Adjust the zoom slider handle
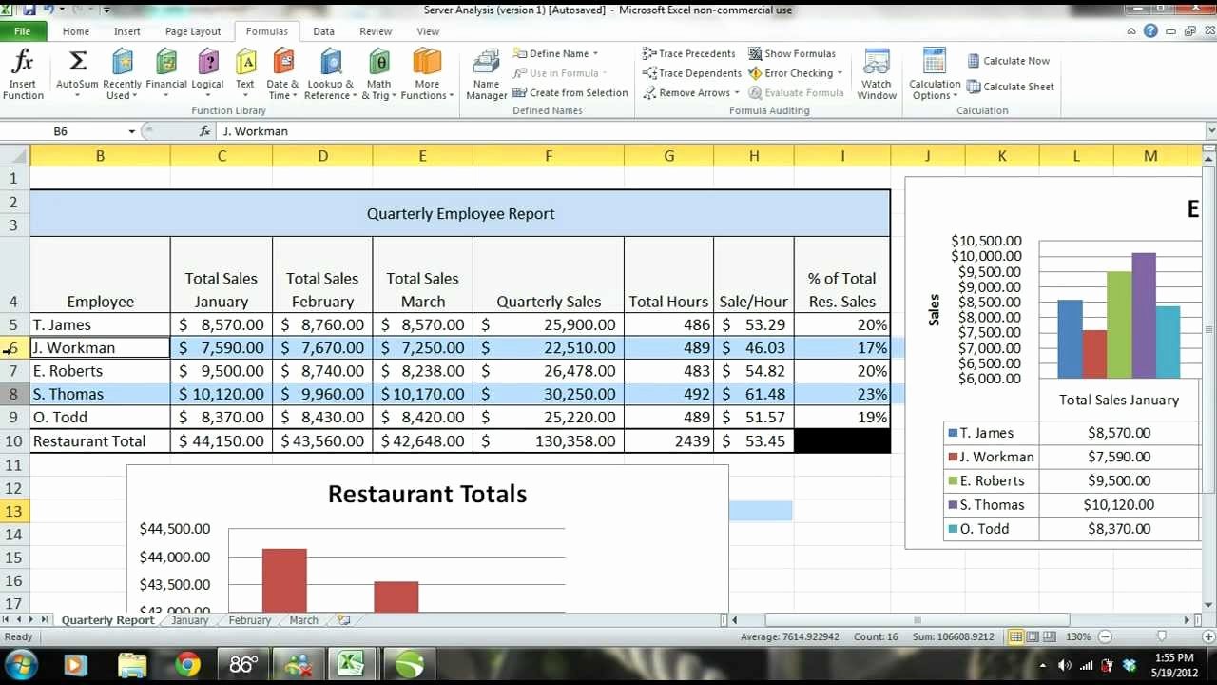 [x=1161, y=636]
